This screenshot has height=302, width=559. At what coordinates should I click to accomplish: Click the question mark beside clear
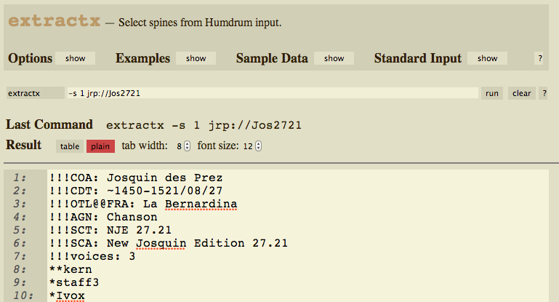tap(543, 93)
